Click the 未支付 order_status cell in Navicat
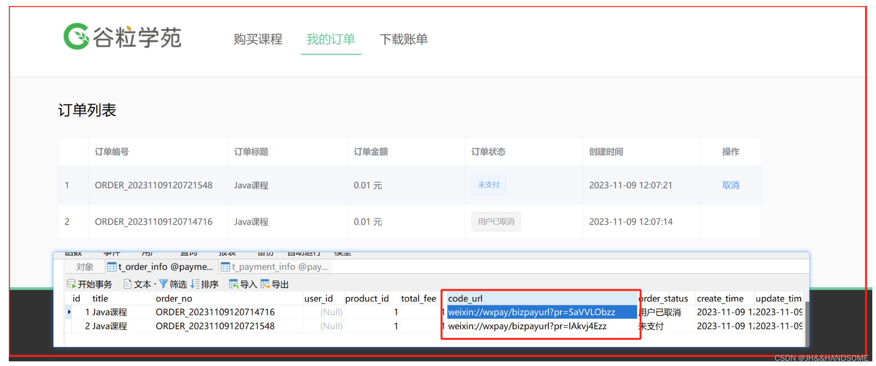876x366 pixels. point(666,326)
